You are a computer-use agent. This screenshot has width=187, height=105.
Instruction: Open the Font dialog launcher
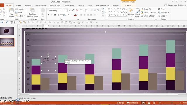tap(78, 19)
